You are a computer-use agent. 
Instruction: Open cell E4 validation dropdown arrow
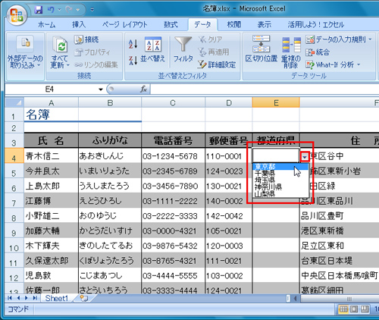(x=305, y=157)
